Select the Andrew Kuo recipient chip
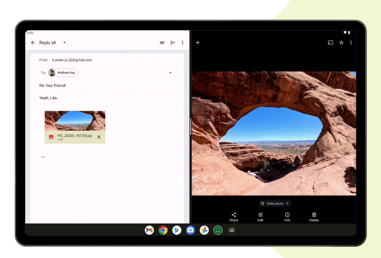The height and width of the screenshot is (258, 381). coord(63,73)
